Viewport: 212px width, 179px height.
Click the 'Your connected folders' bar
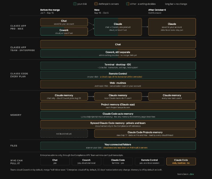pos(118,146)
